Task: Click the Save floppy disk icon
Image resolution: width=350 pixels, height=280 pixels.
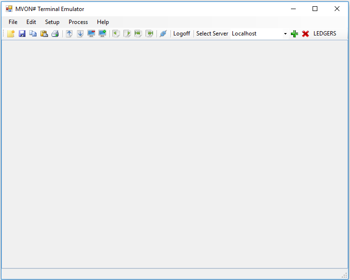Action: pyautogui.click(x=22, y=34)
